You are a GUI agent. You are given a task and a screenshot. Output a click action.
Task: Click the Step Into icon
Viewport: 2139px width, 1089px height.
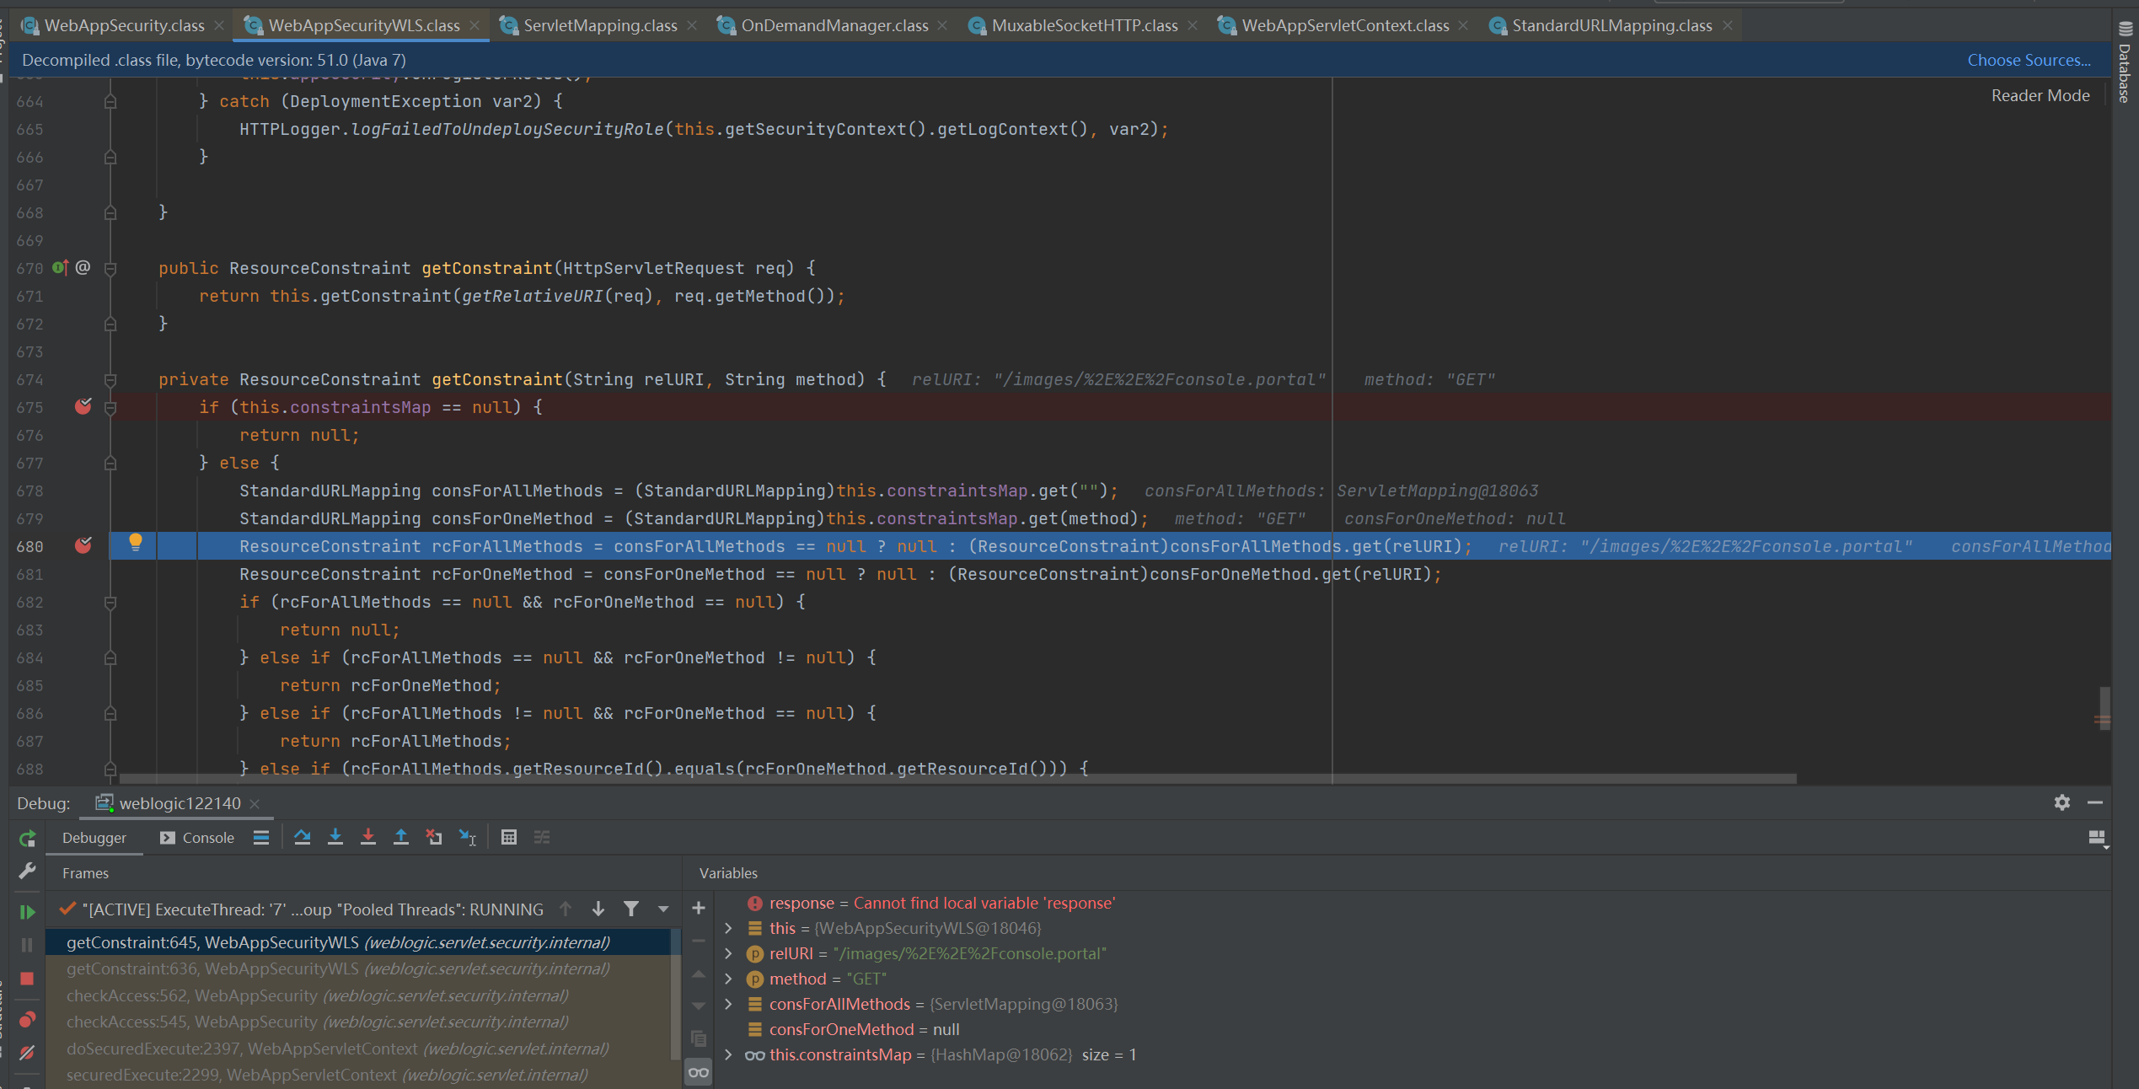click(x=335, y=837)
